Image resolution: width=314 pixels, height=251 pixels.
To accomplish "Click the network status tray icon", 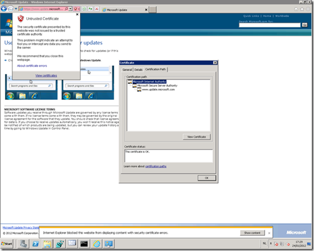I will [282, 244].
